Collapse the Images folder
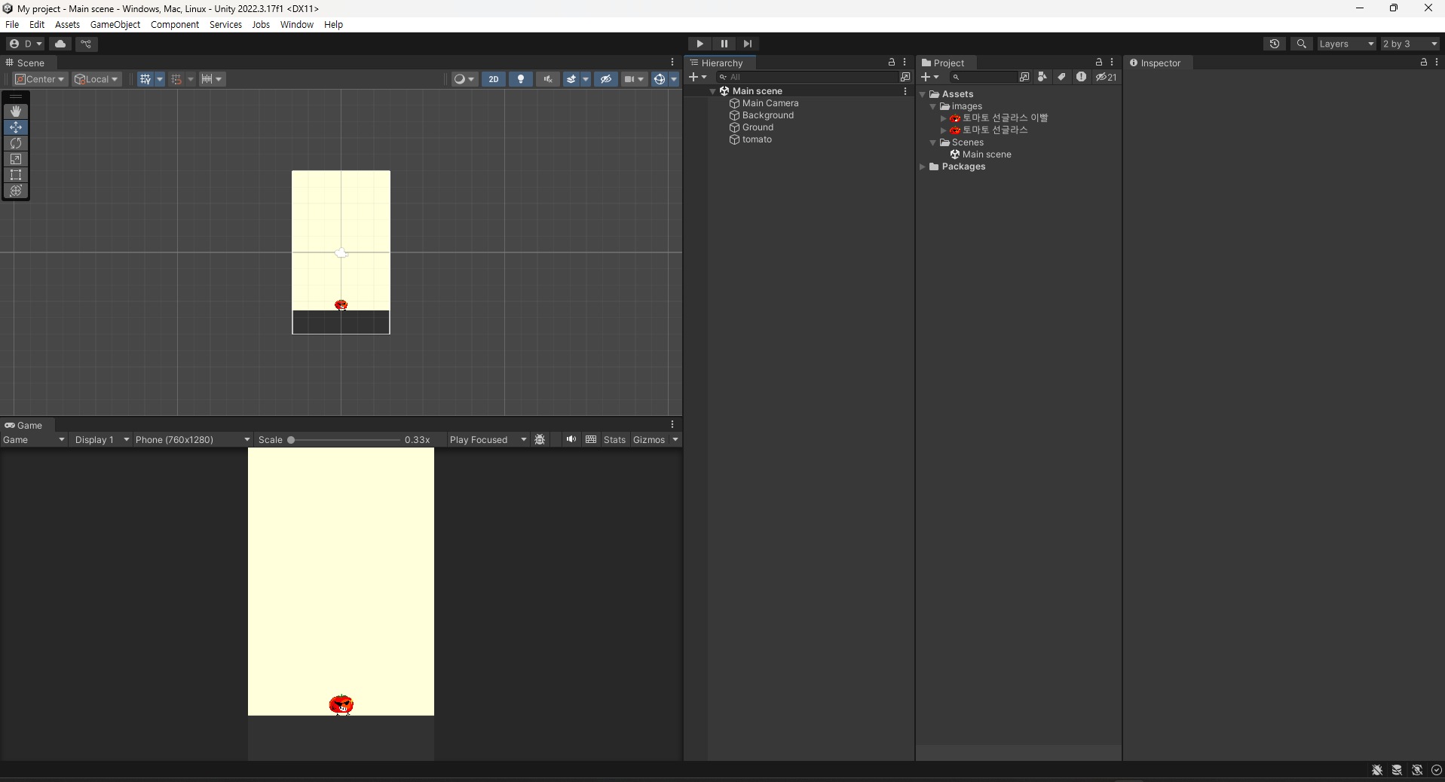1445x782 pixels. pos(933,106)
